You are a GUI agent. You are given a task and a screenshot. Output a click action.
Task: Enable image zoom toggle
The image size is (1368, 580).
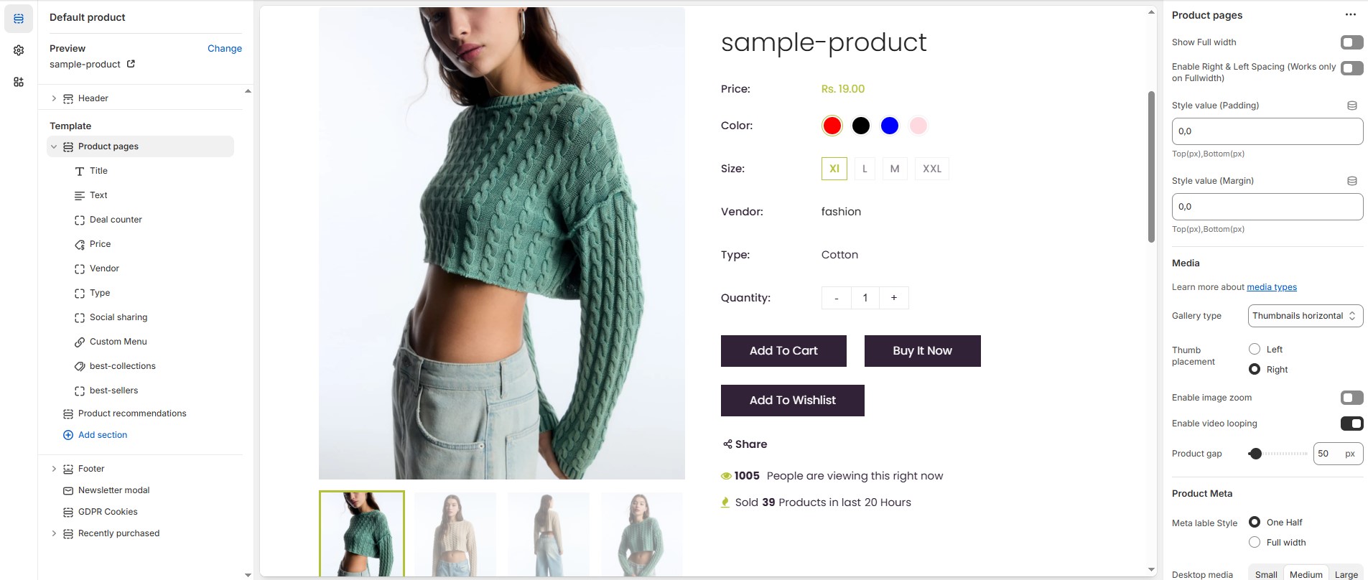pyautogui.click(x=1351, y=398)
